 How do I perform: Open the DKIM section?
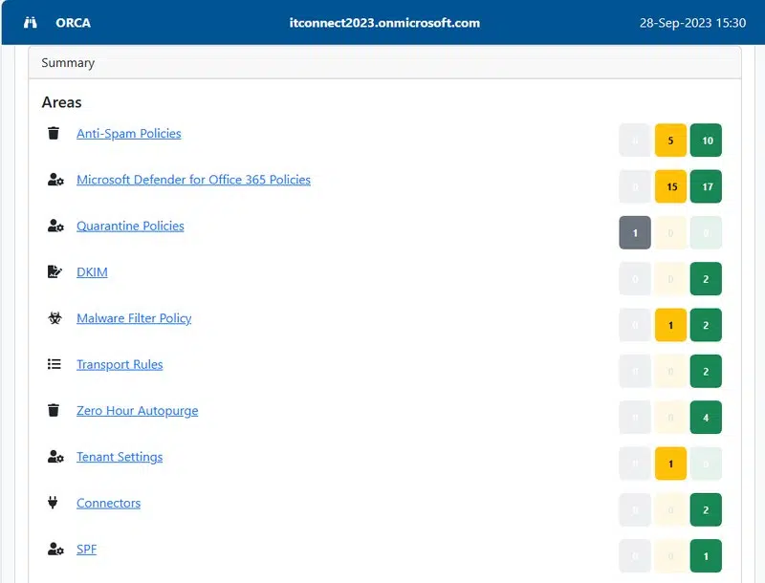(x=92, y=271)
